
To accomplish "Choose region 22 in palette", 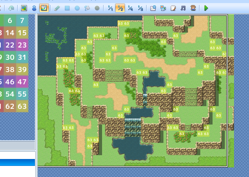I will click(10, 45).
